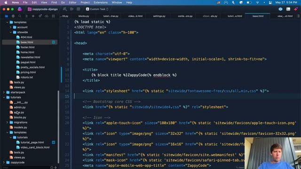Select tutorial_page.html in the sidebar
The height and width of the screenshot is (169, 301).
coord(32,142)
